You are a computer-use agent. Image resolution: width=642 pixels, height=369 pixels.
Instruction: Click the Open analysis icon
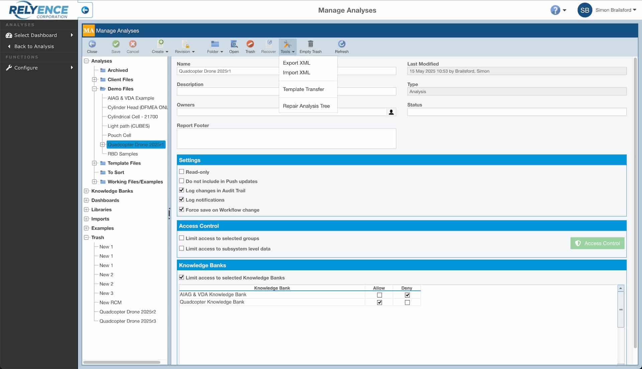coord(234,44)
